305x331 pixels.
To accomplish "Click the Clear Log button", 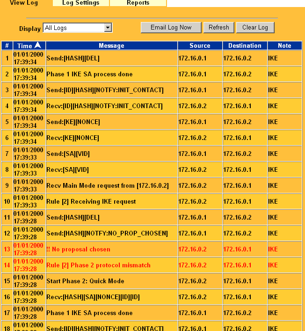I will coord(255,28).
